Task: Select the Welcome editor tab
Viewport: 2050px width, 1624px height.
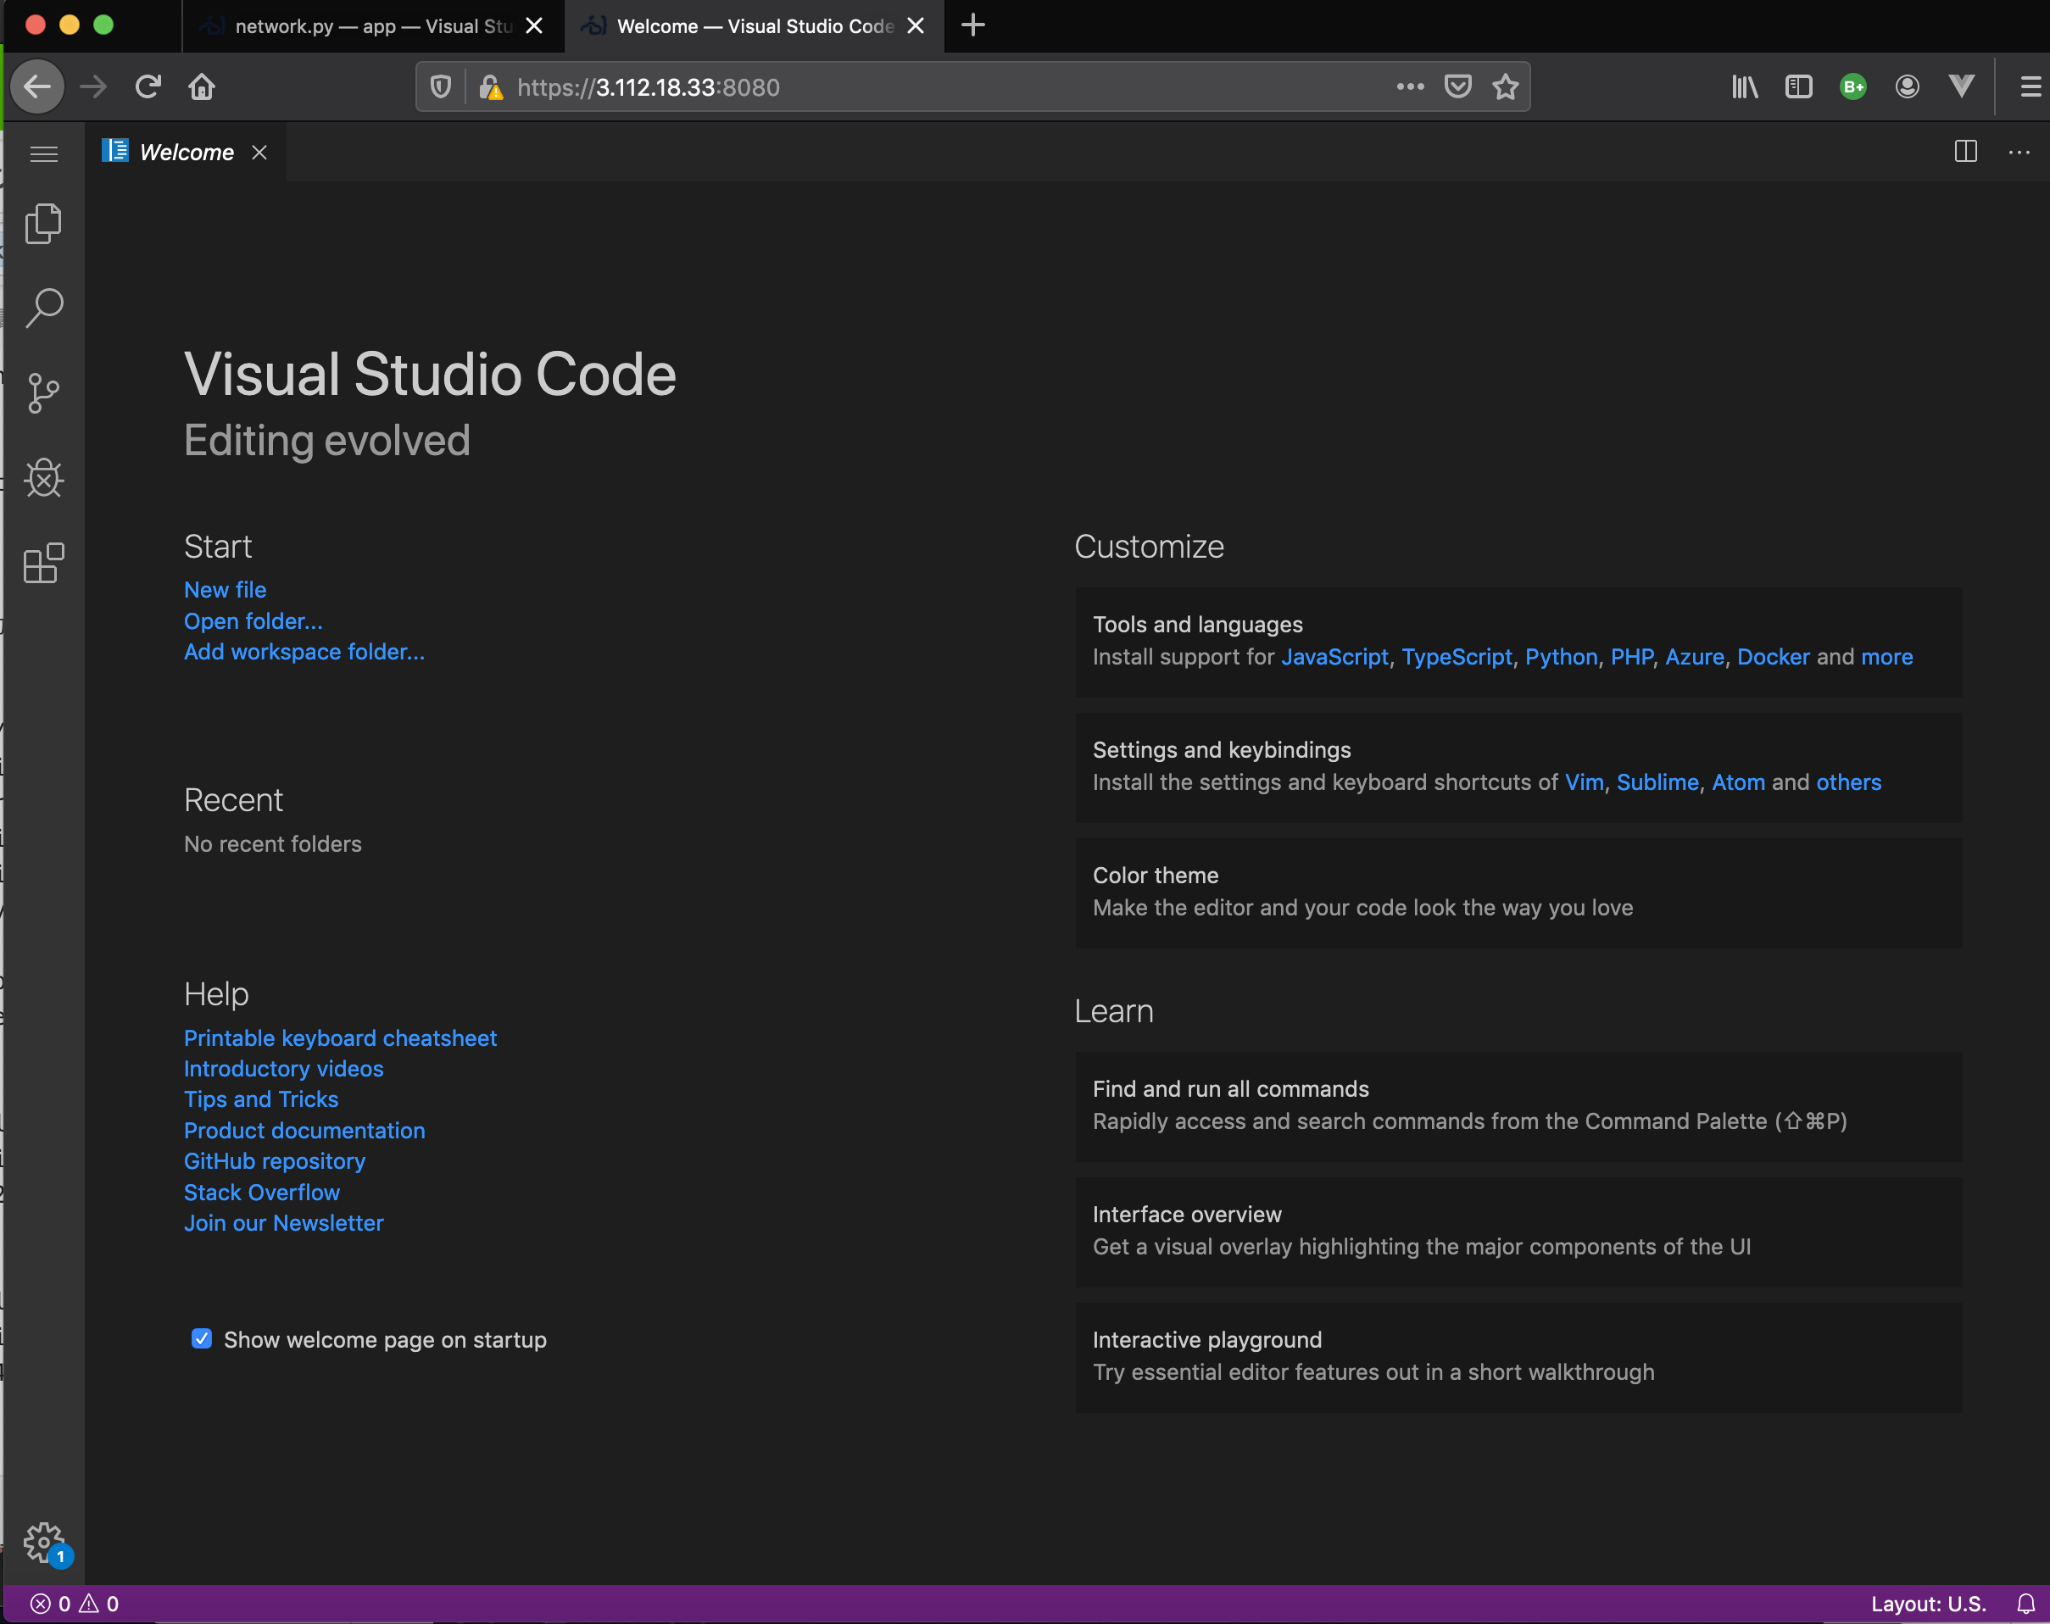Action: pos(186,152)
